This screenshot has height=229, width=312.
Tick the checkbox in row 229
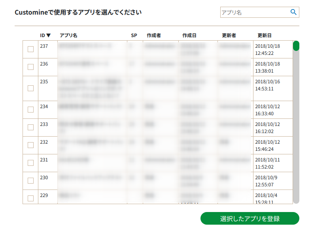tap(30, 198)
